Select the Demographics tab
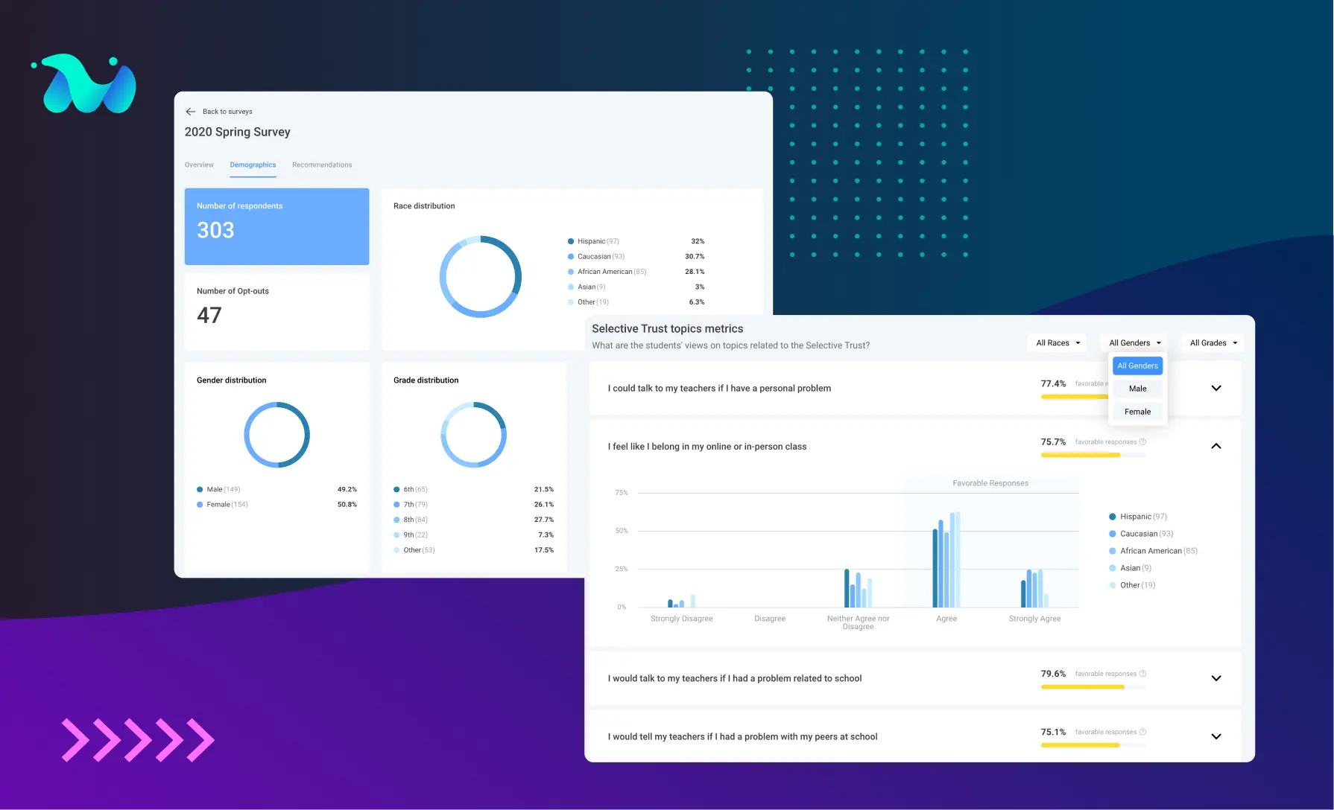Viewport: 1334px width, 810px height. point(253,165)
